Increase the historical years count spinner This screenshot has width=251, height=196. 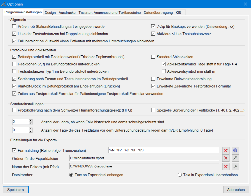(x=31, y=121)
